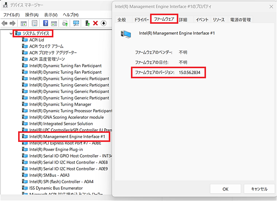Open the 表示(V) menu
Image resolution: width=277 pixels, height=201 pixels.
pos(51,15)
